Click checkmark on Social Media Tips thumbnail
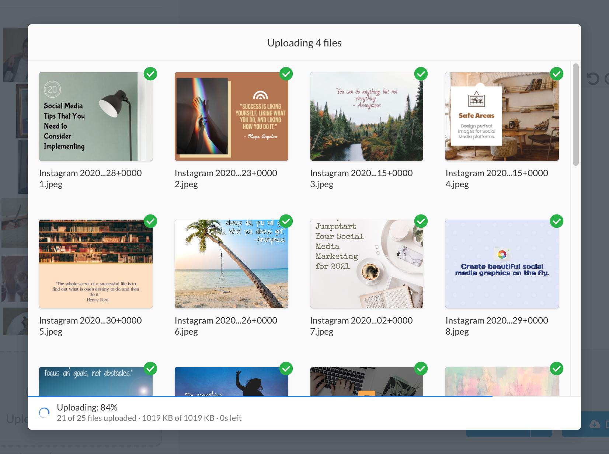 click(x=151, y=74)
